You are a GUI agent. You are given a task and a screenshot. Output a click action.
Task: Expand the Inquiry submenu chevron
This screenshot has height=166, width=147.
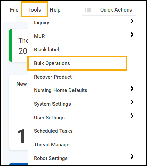(x=132, y=21)
